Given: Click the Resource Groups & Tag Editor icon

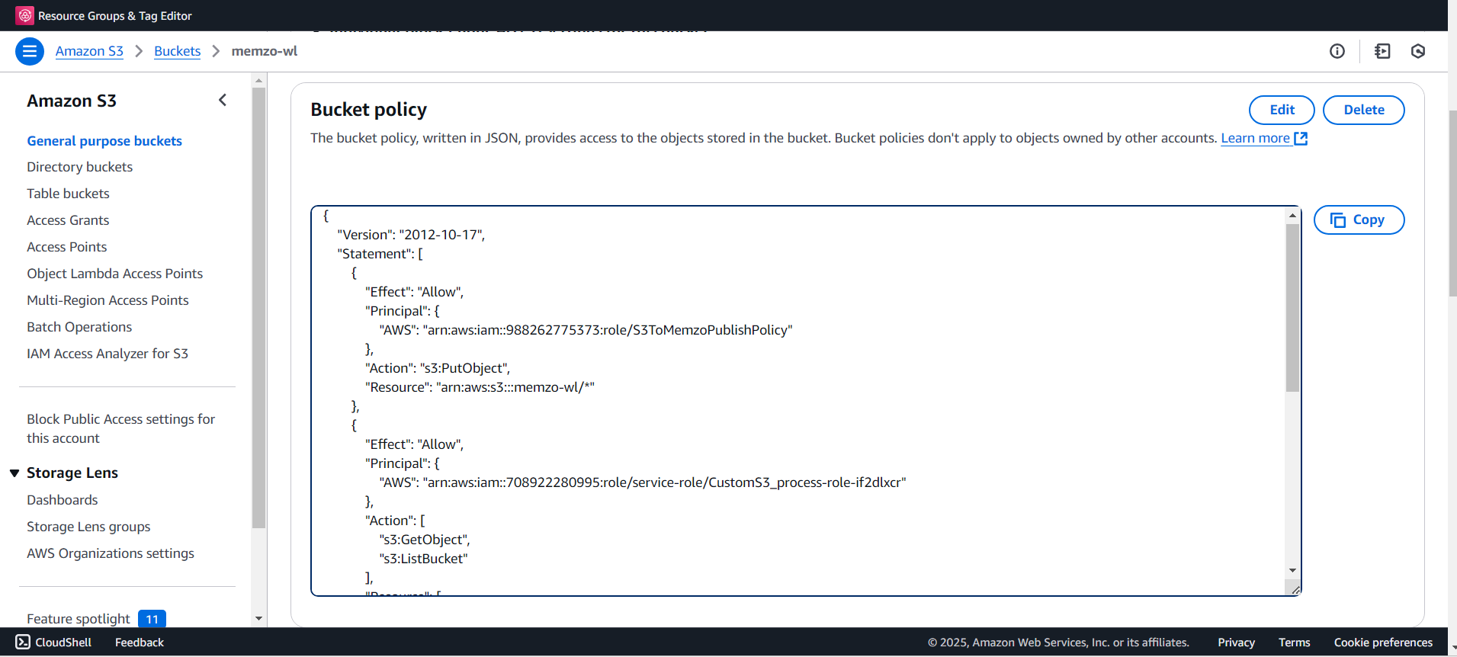Looking at the screenshot, I should 25,15.
